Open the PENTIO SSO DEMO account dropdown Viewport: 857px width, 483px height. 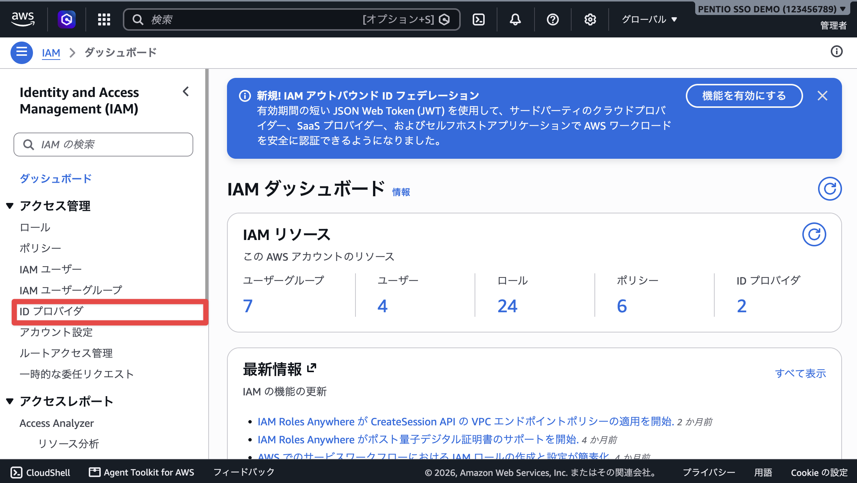pyautogui.click(x=772, y=9)
